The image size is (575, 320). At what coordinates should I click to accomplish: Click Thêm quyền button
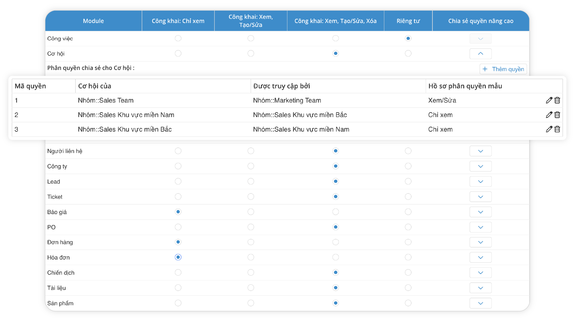tap(503, 69)
